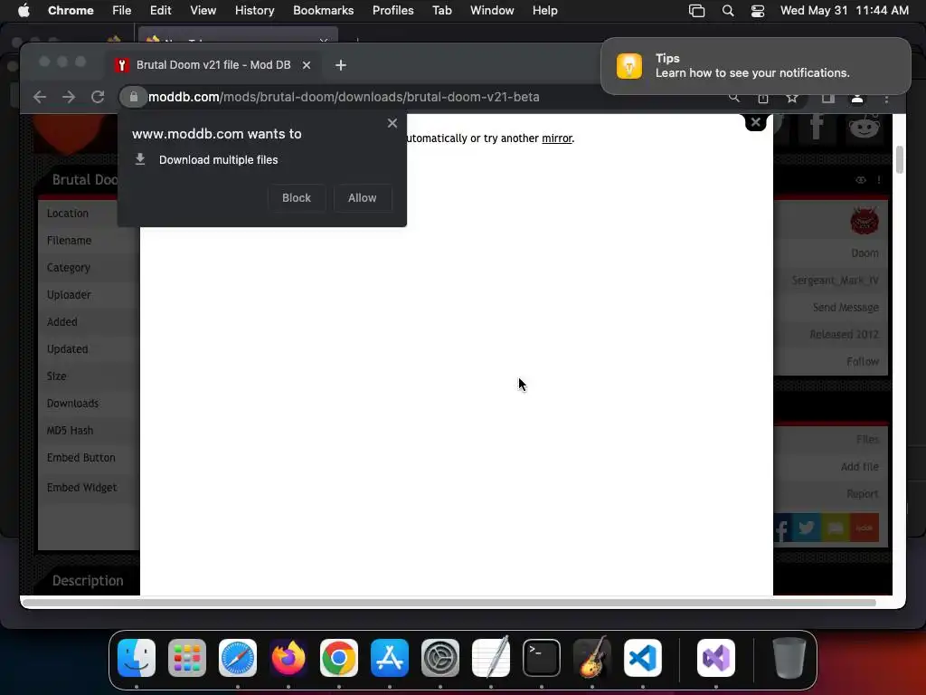Click the Sergeant_Mark_IV uploader link
Screen dimensions: 926x695
(835, 281)
